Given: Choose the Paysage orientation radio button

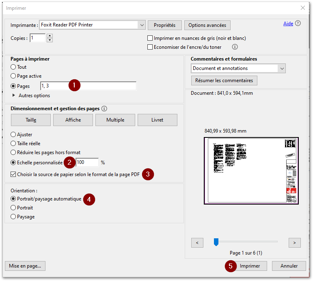Looking at the screenshot, I should (x=13, y=217).
